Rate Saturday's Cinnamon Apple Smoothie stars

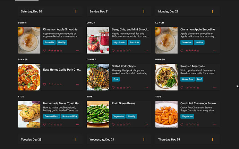(55, 51)
